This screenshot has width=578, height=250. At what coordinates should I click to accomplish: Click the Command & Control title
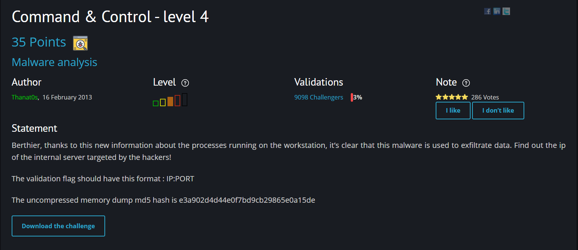point(110,17)
